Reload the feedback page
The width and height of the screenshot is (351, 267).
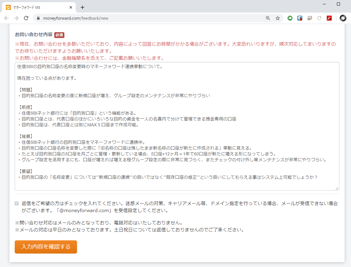(x=26, y=18)
